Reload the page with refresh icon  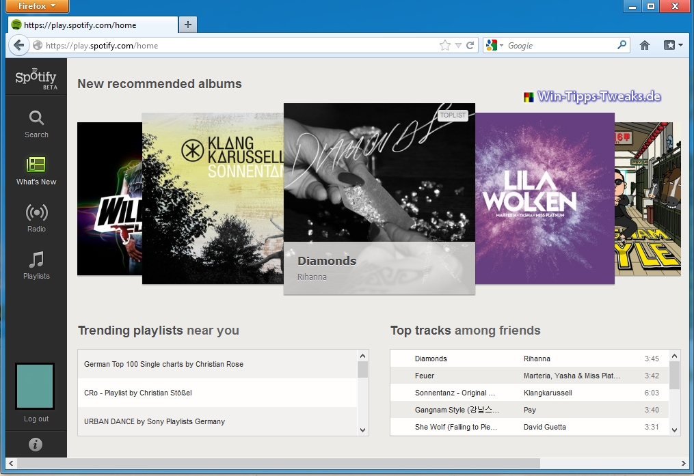click(470, 45)
